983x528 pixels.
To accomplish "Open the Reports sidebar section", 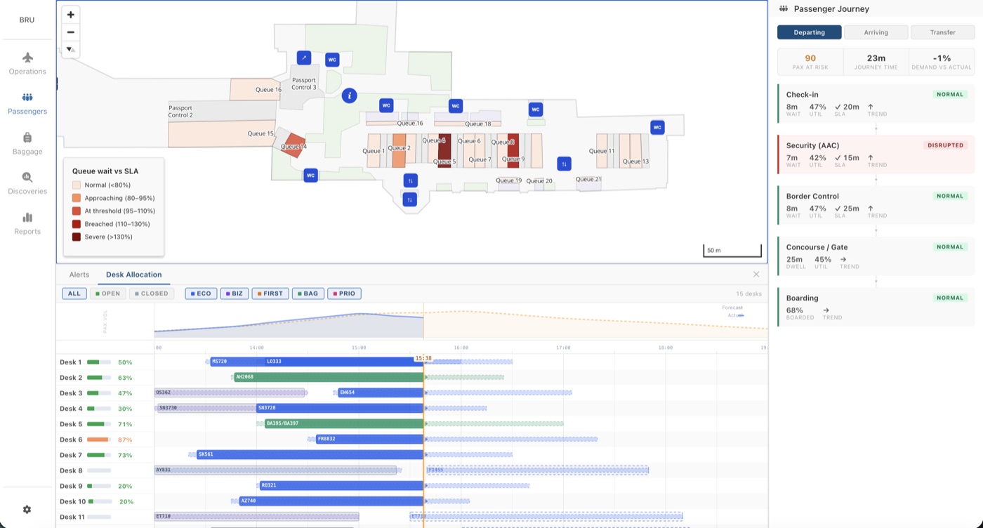I will 27,223.
